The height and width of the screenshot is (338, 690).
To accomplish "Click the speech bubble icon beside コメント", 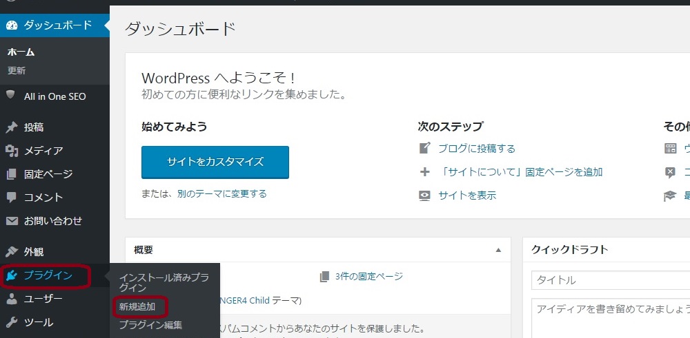I will click(12, 198).
